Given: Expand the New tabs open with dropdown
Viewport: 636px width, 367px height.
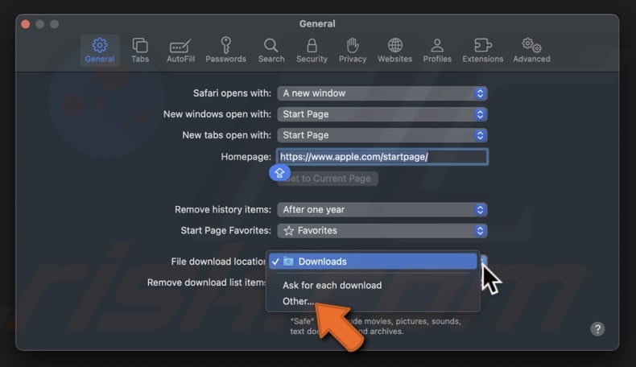Looking at the screenshot, I should pyautogui.click(x=382, y=135).
